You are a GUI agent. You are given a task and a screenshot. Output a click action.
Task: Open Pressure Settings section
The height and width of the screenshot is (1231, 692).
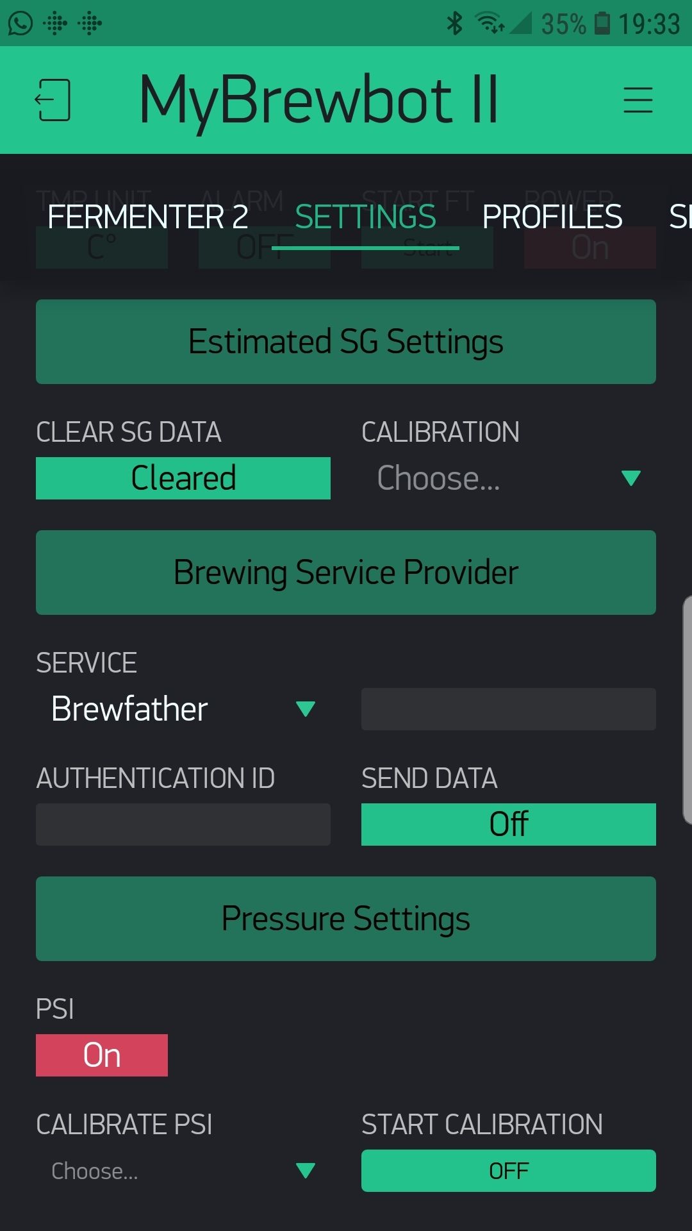click(x=346, y=918)
